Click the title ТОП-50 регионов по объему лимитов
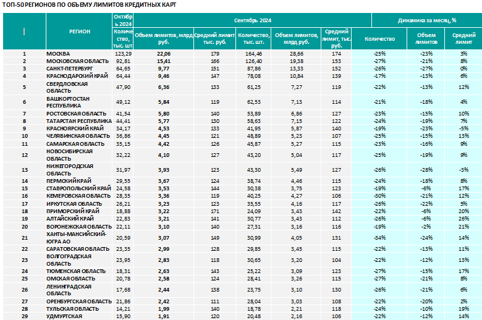This screenshot has height=320, width=482. point(89,5)
